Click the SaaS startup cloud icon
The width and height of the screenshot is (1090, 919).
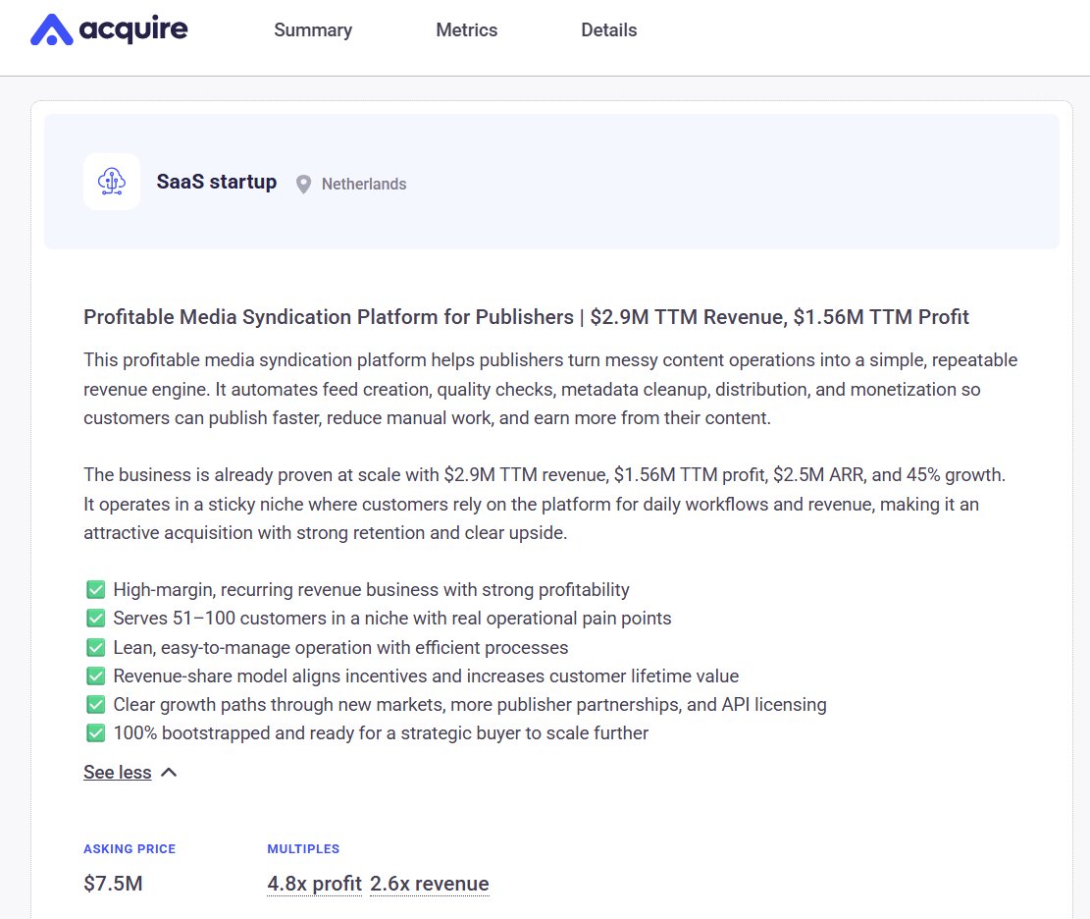click(x=111, y=182)
